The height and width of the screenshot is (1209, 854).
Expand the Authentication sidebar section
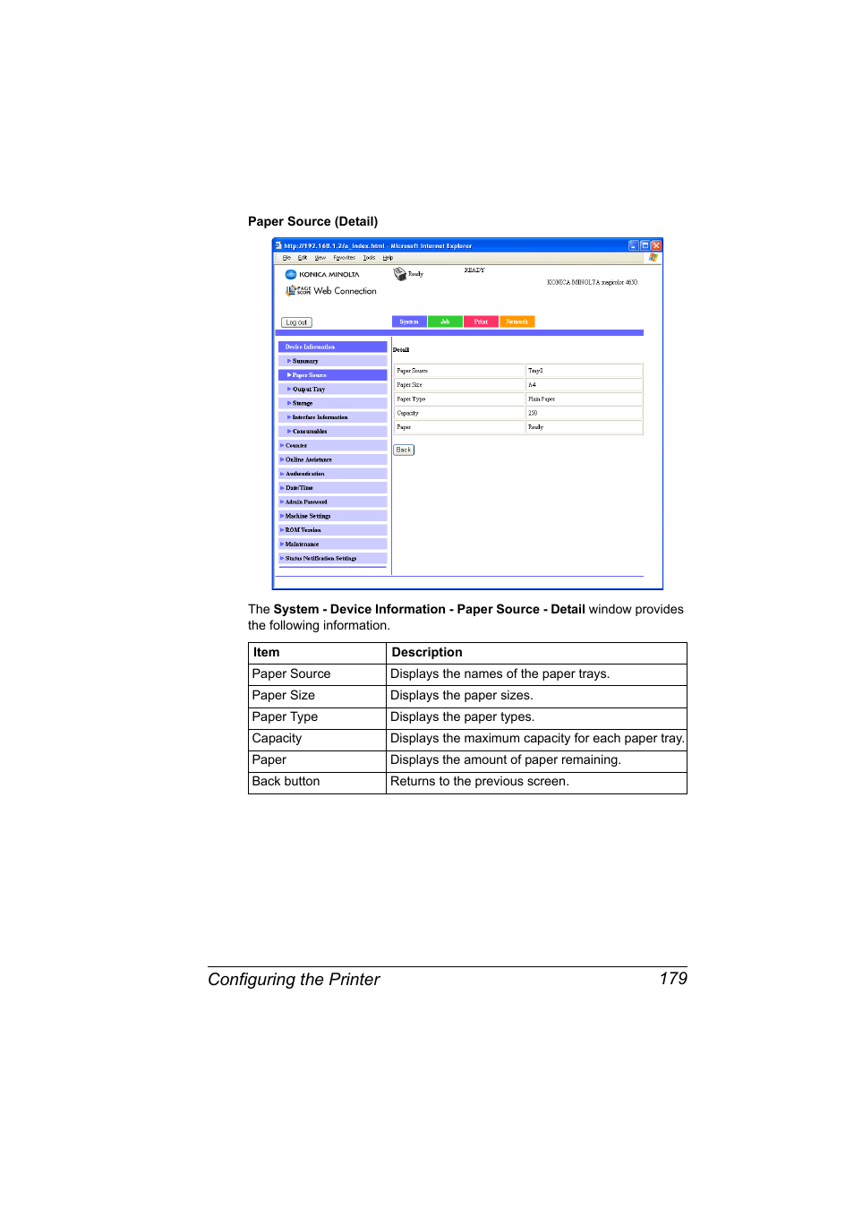click(x=333, y=474)
